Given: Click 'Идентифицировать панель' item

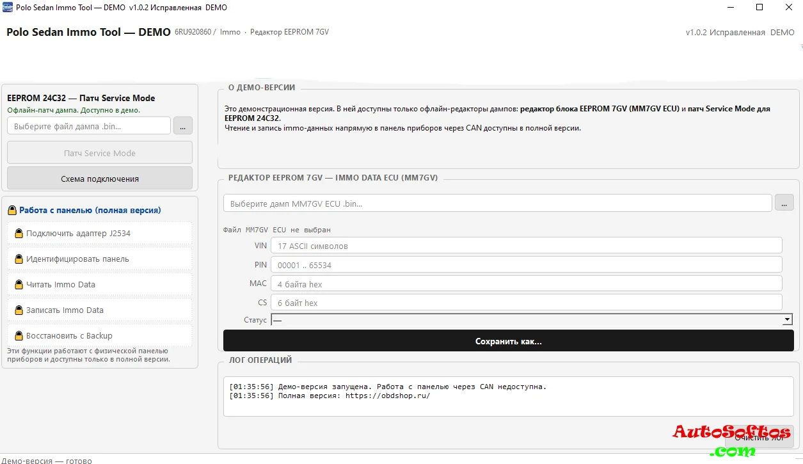Looking at the screenshot, I should pyautogui.click(x=100, y=259).
